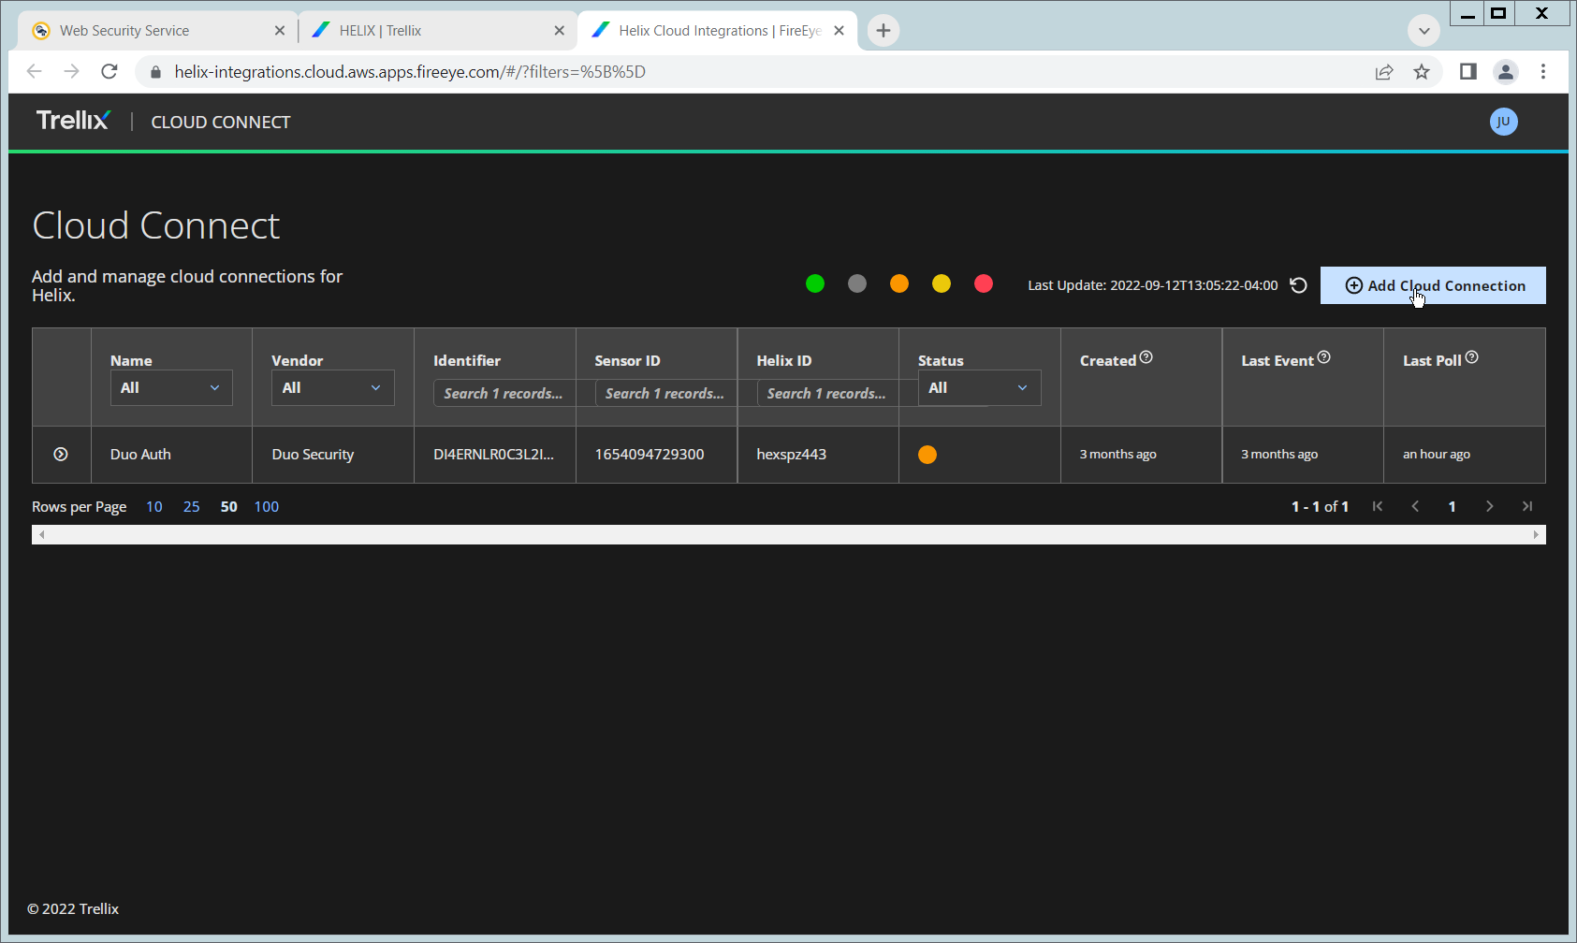The width and height of the screenshot is (1577, 943).
Task: Set rows per page to 100
Action: click(267, 507)
